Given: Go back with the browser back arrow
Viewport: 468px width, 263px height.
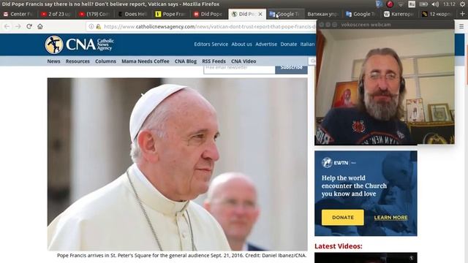Looking at the screenshot, I should [x=7, y=26].
